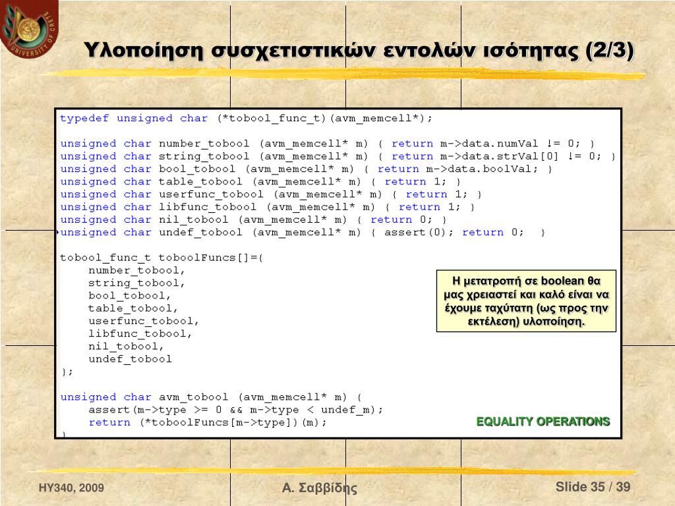Click the libfunc_tobool function definition line
675x506 pixels.
click(x=268, y=207)
